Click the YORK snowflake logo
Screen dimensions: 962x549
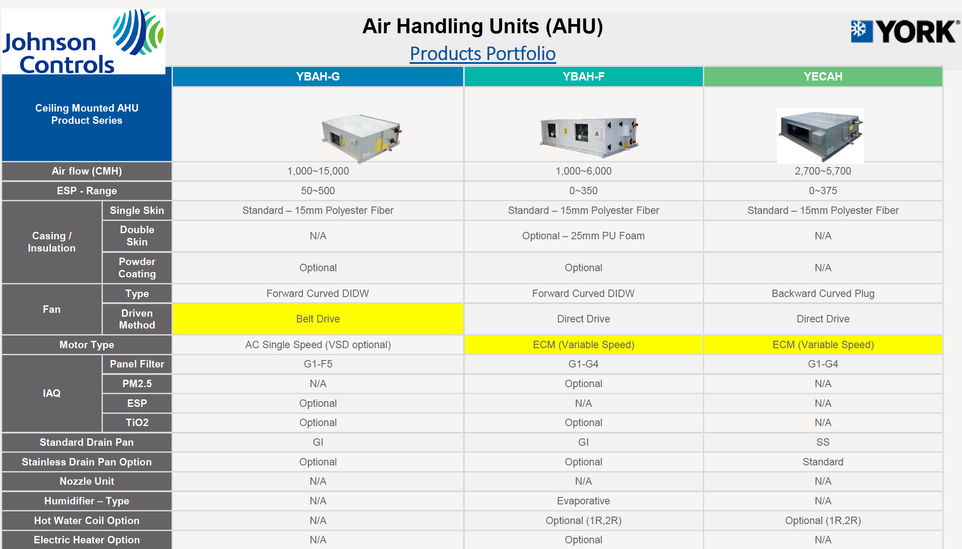905,31
